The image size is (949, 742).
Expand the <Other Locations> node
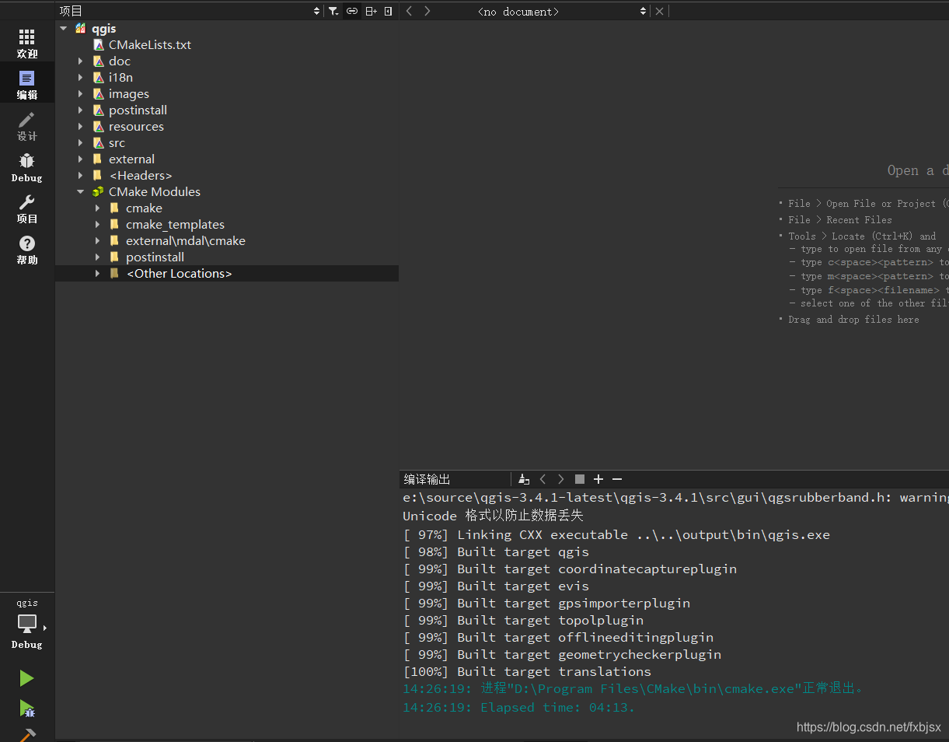point(97,273)
